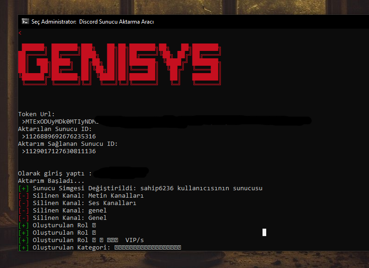Screen dimensions: 369x268
Task: Click 'Silinen Kanal: Metin Kanalları' line
Action: point(81,196)
